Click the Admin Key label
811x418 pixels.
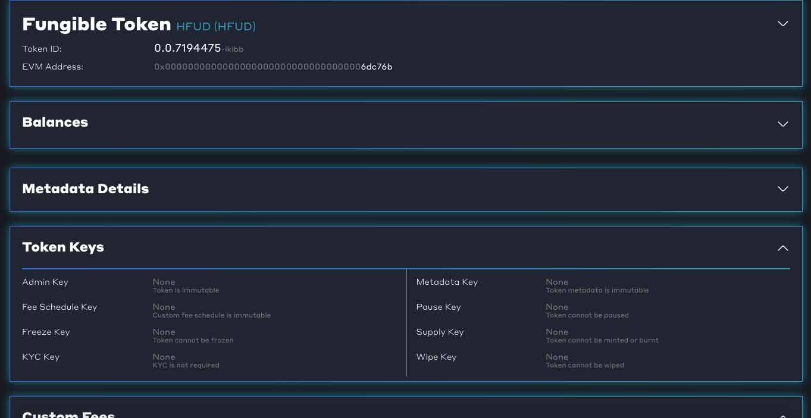point(45,282)
